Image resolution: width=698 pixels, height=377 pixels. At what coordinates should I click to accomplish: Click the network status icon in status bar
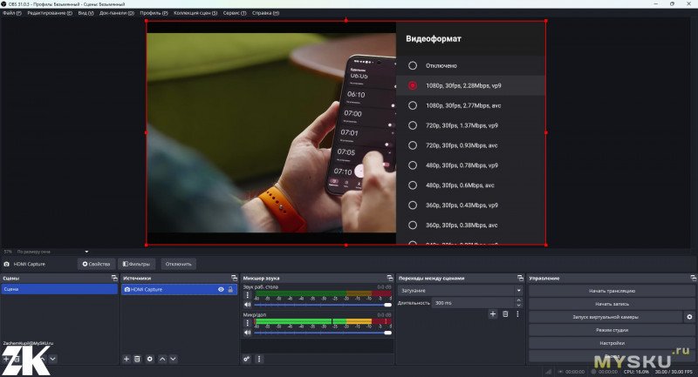549,372
